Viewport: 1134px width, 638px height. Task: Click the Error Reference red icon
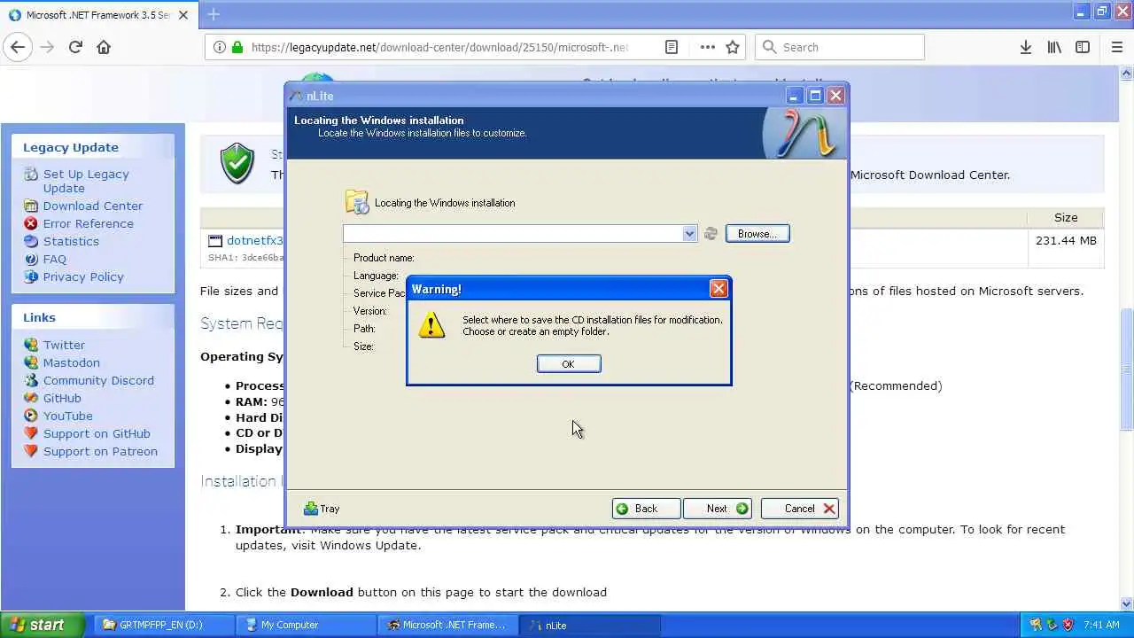pos(31,223)
